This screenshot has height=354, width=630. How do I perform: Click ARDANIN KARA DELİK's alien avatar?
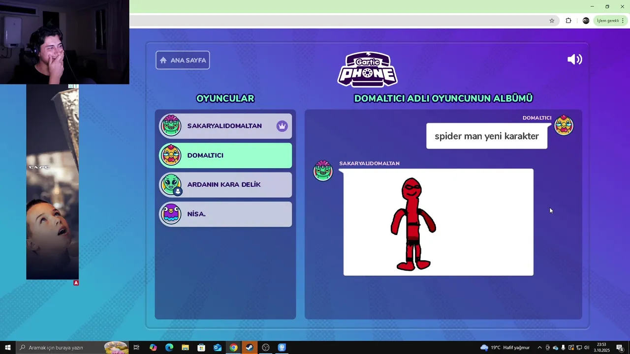point(171,184)
